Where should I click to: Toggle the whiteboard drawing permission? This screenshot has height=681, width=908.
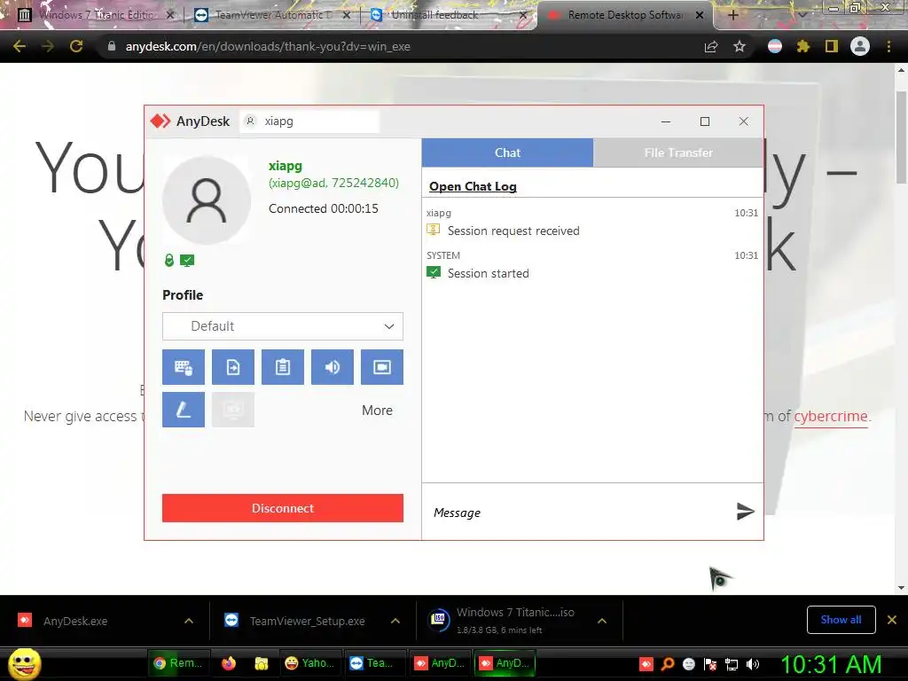[x=183, y=410]
